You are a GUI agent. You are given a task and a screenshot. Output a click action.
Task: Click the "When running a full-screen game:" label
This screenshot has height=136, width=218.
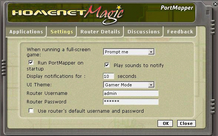tap(59, 52)
